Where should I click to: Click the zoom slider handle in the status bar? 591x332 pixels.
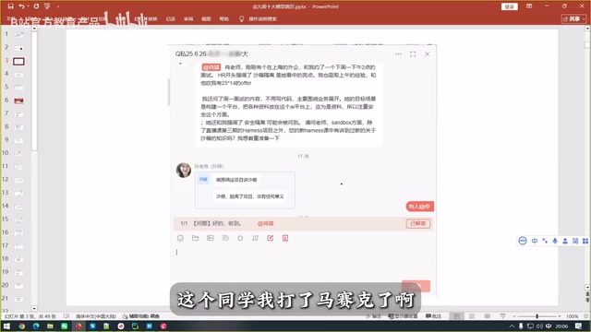point(537,316)
